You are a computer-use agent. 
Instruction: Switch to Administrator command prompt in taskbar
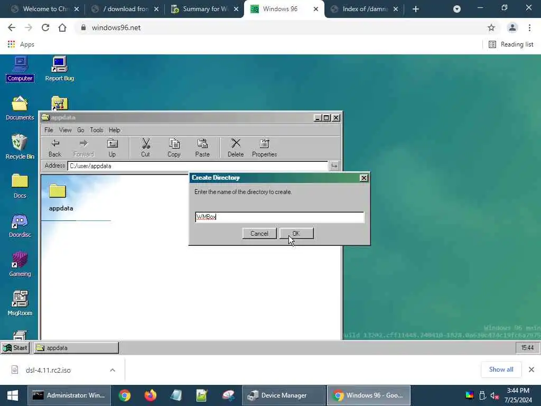point(69,395)
